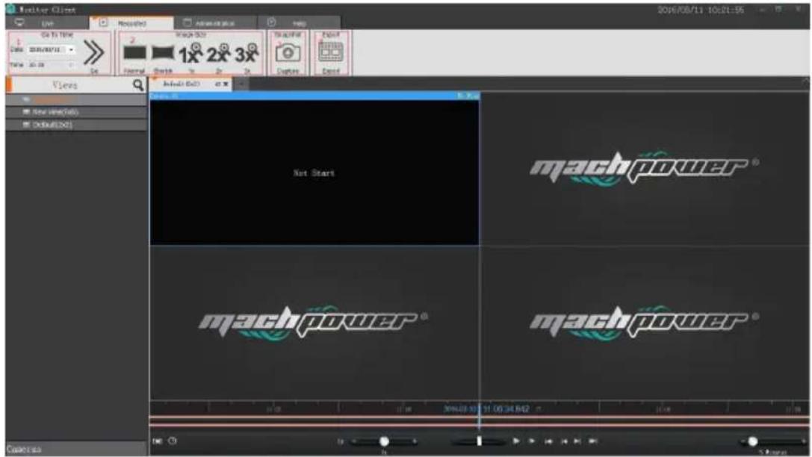The width and height of the screenshot is (812, 457).
Task: Select the Stretch image size icon
Action: pyautogui.click(x=163, y=53)
